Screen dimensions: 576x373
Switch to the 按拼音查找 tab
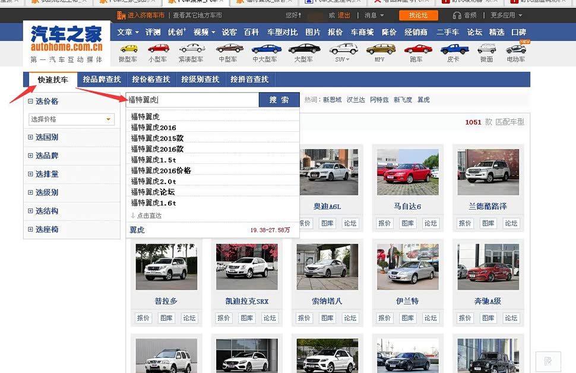click(x=249, y=80)
